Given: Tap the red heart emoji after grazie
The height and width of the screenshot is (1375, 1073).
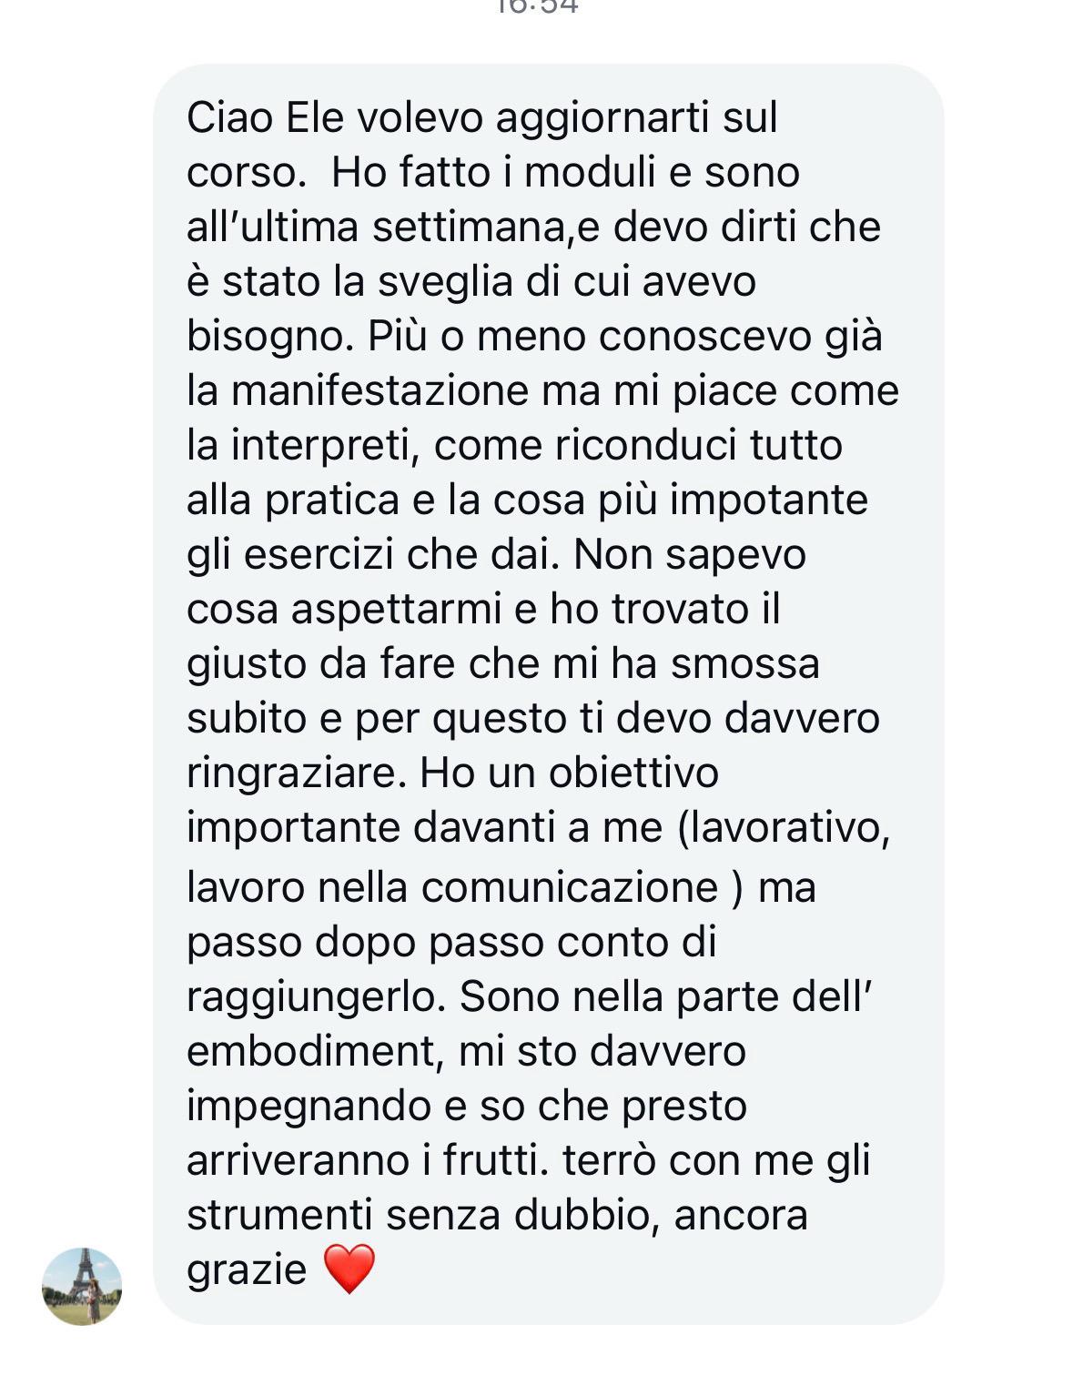Looking at the screenshot, I should click(349, 1268).
